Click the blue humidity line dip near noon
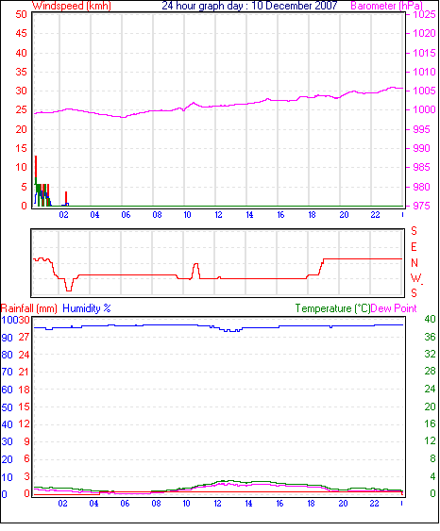Viewport: 440px width, 531px height. click(232, 329)
